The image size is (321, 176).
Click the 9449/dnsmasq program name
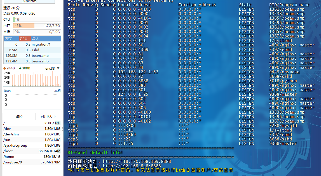(284, 72)
